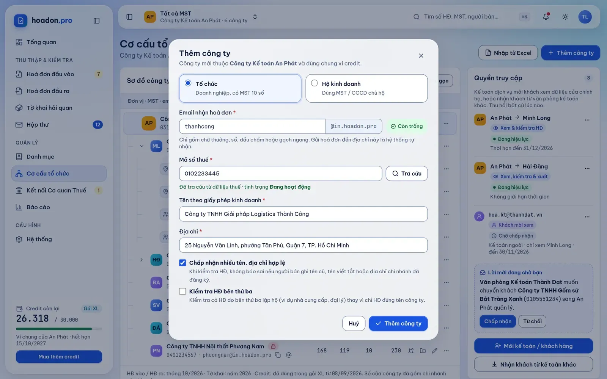Image resolution: width=607 pixels, height=379 pixels.
Task: Expand the HĐ company tree node
Action: (142, 260)
